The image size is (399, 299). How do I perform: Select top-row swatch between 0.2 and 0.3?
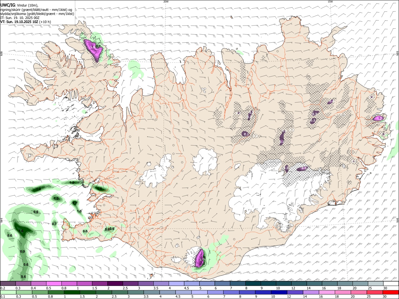tap(8, 283)
